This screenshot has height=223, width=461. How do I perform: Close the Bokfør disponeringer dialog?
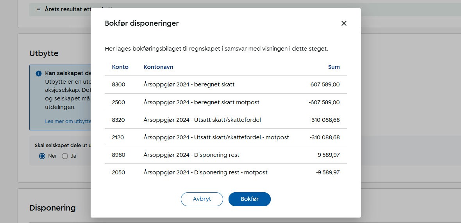click(344, 23)
